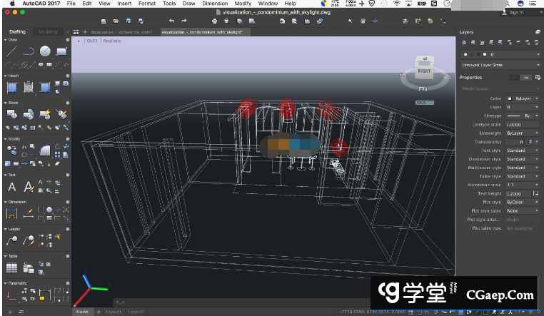Click the Print icon in the toolbar
The height and width of the screenshot is (316, 544).
point(215,21)
